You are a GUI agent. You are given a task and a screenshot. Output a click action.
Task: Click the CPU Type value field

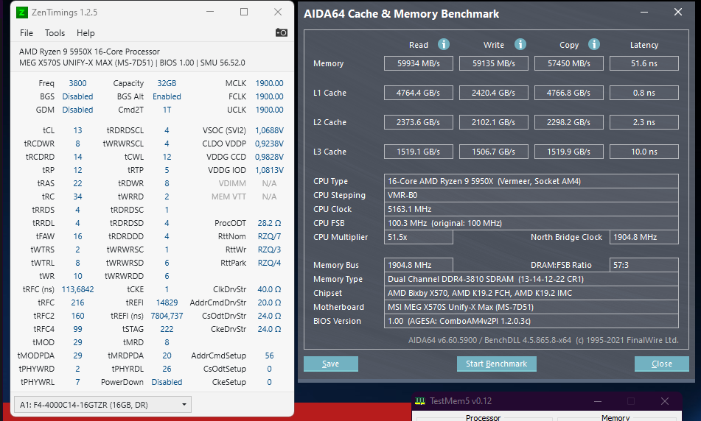click(531, 181)
